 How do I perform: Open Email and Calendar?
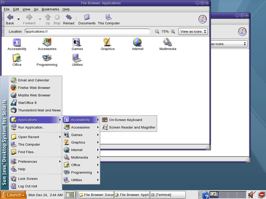36,80
